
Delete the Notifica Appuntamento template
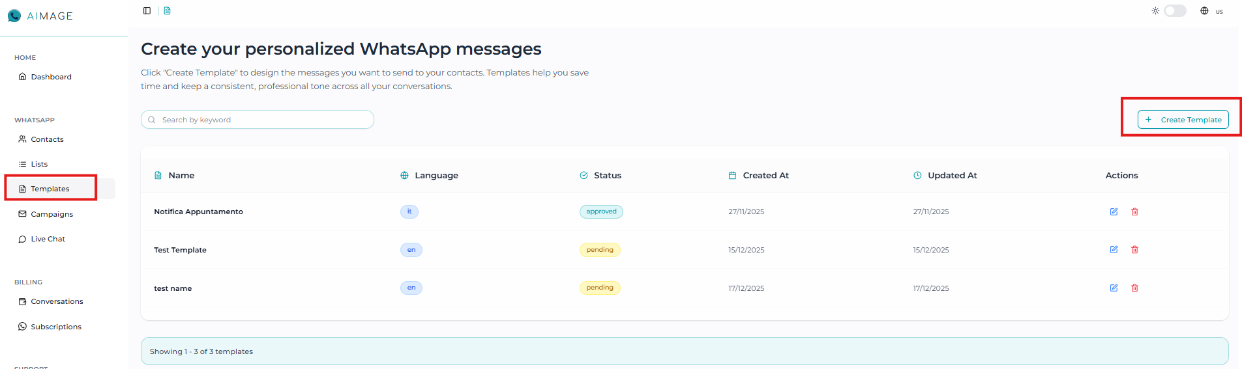tap(1134, 212)
